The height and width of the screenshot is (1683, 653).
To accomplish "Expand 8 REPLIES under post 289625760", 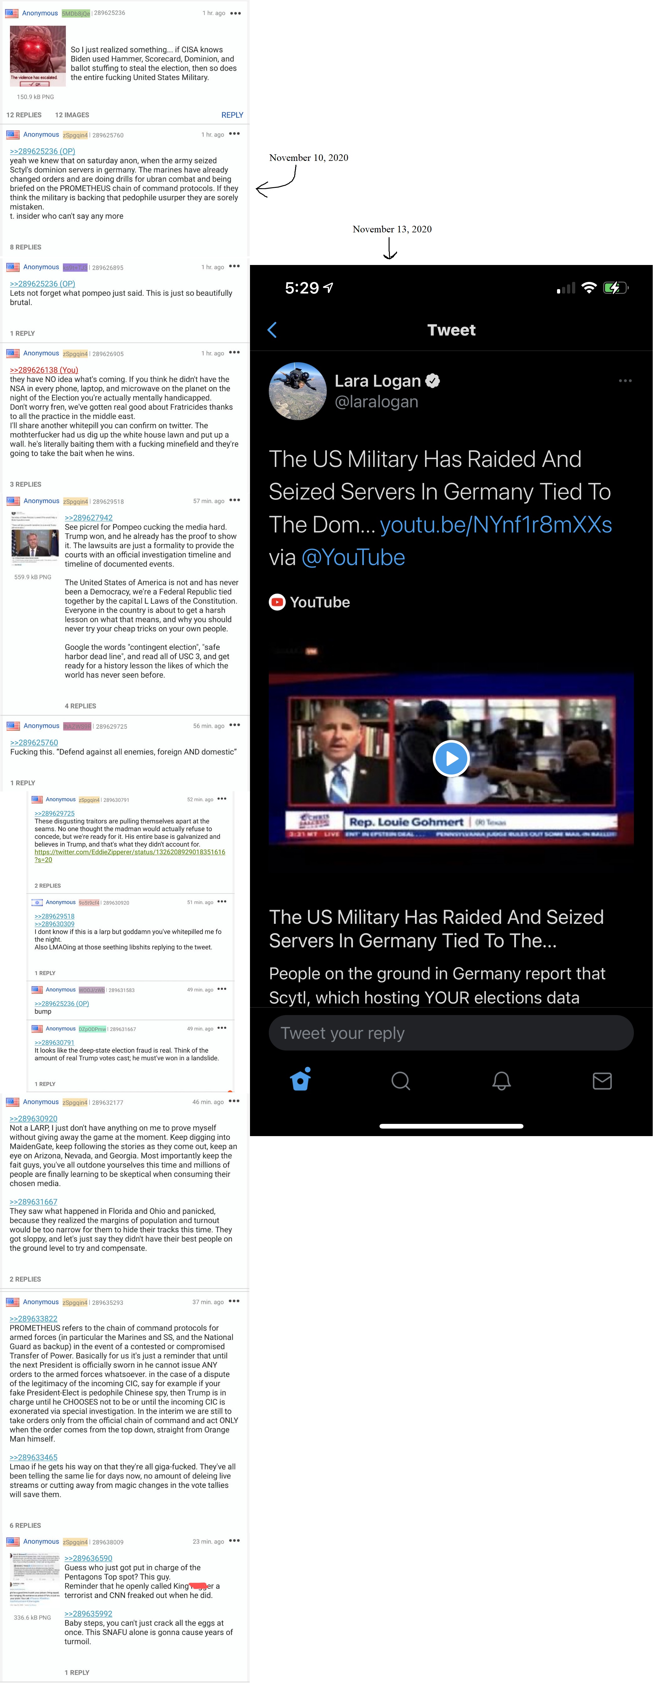I will pyautogui.click(x=25, y=247).
